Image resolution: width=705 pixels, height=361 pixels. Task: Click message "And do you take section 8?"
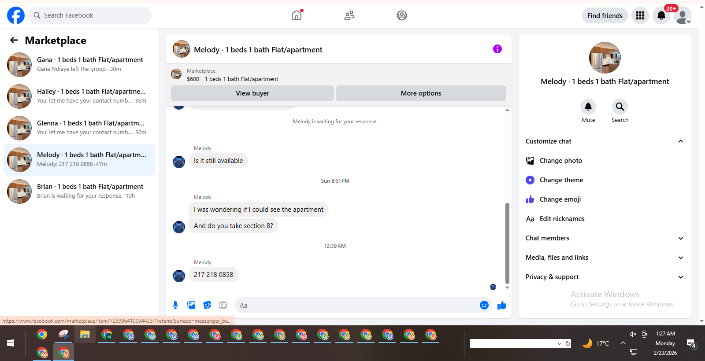pos(234,226)
